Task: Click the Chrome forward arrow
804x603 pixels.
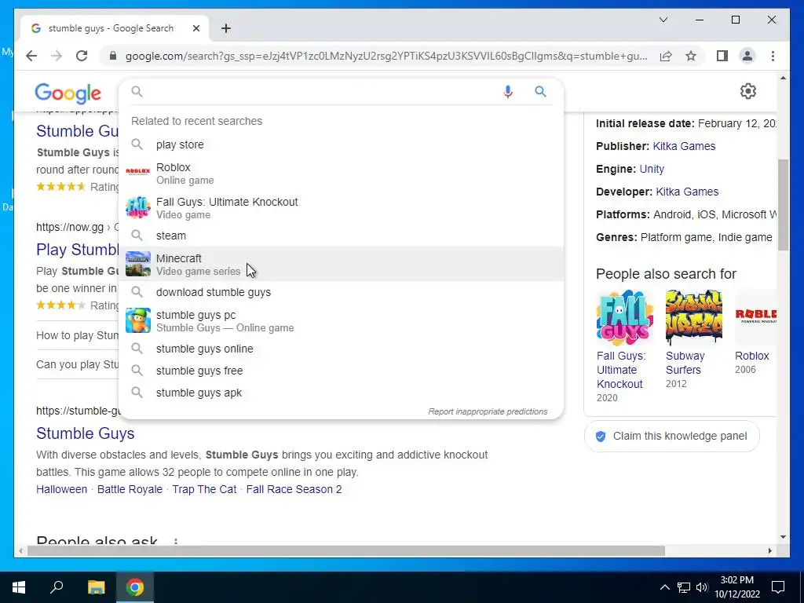Action: [57, 56]
